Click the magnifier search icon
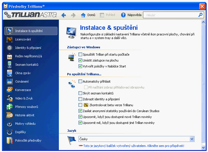The height and width of the screenshot is (152, 208). coord(200,15)
